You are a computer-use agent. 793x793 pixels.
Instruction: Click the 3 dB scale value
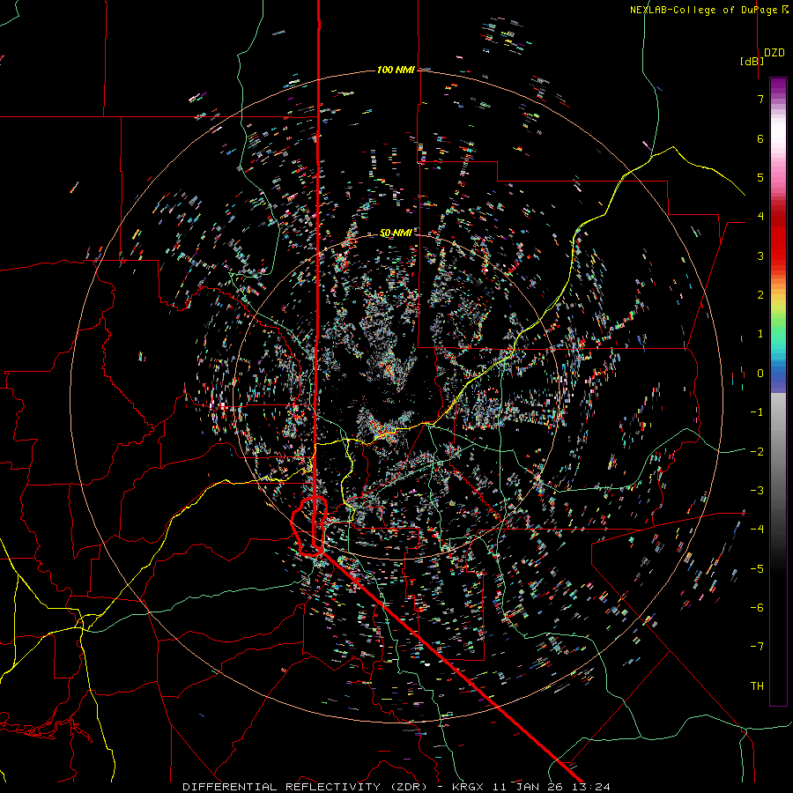click(x=760, y=256)
